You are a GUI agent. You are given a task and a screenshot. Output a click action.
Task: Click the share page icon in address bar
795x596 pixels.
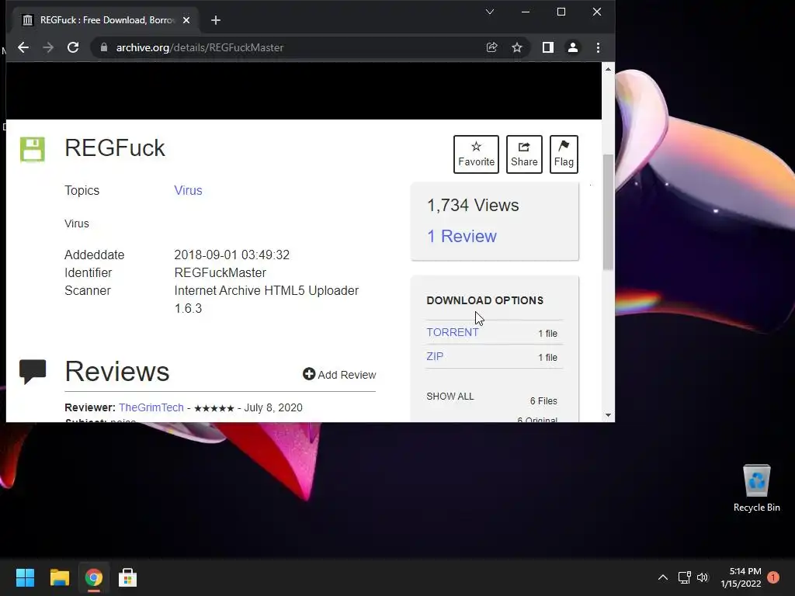coord(491,47)
